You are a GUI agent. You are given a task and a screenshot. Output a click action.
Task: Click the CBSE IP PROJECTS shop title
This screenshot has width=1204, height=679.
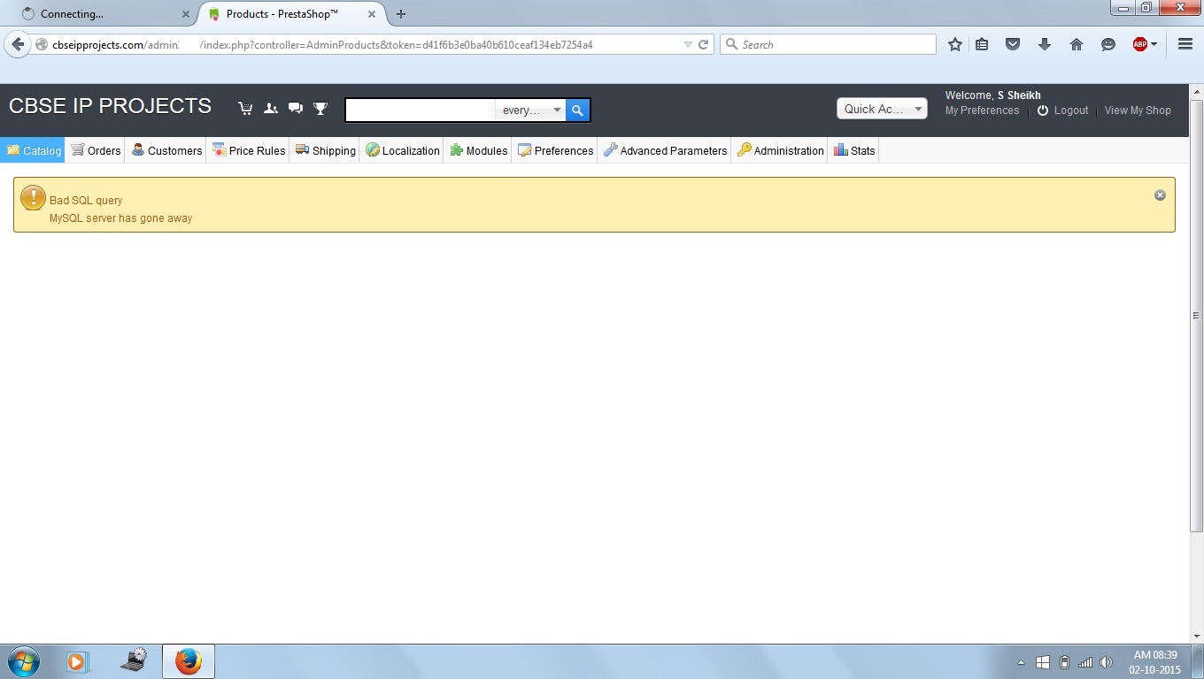(110, 106)
